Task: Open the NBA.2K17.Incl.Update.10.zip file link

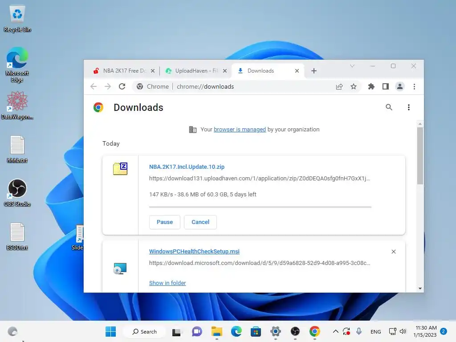Action: click(x=187, y=167)
